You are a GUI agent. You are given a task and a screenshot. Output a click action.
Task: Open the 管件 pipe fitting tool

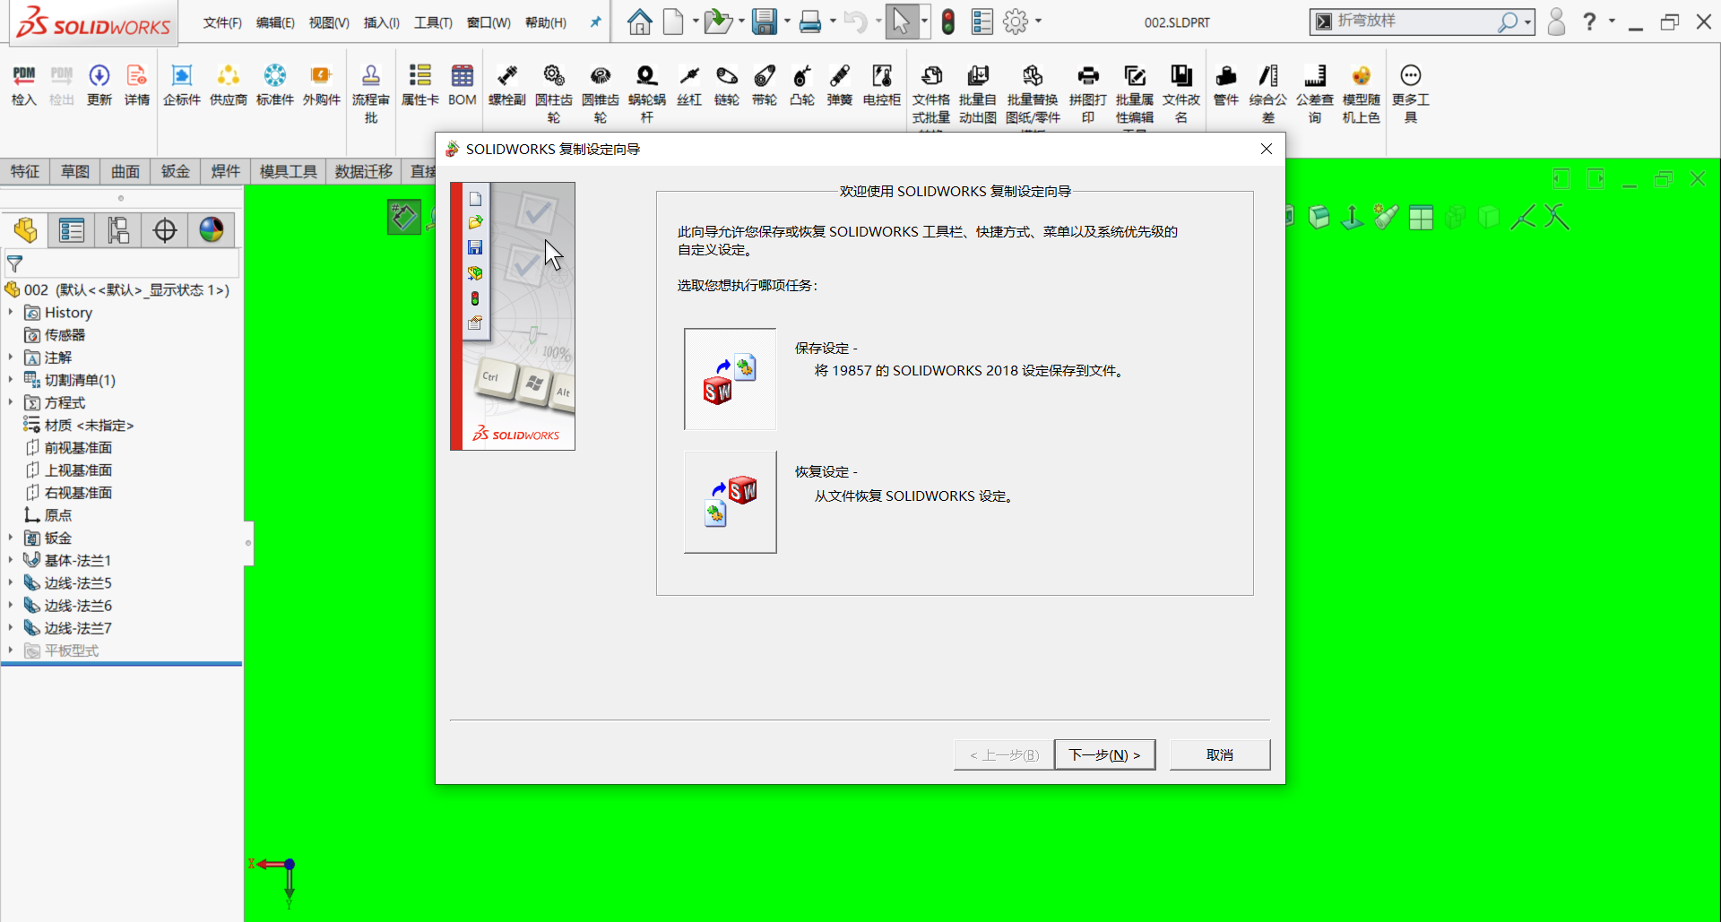point(1226,85)
